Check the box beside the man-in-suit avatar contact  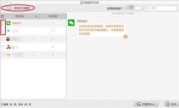[x=3, y=47]
